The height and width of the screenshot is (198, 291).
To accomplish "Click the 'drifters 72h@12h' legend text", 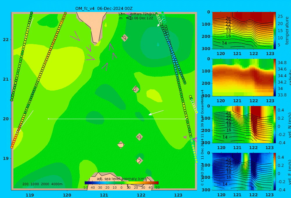I will tap(144, 14).
